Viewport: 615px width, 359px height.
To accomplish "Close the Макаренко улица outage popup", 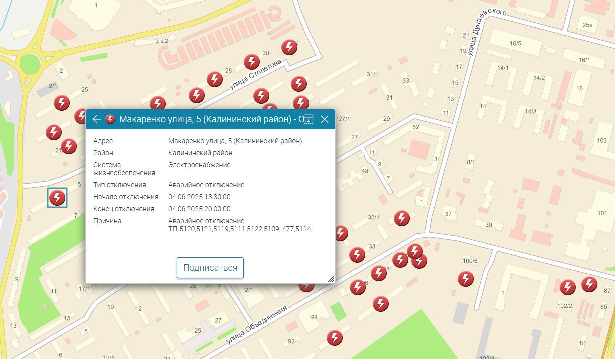I will [325, 119].
